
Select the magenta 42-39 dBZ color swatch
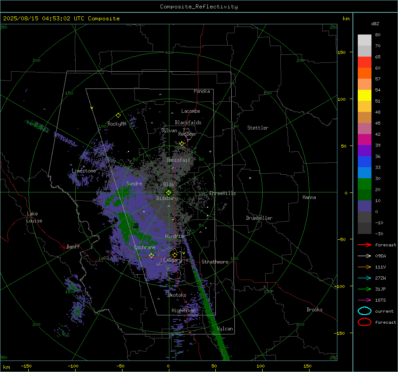(x=364, y=140)
